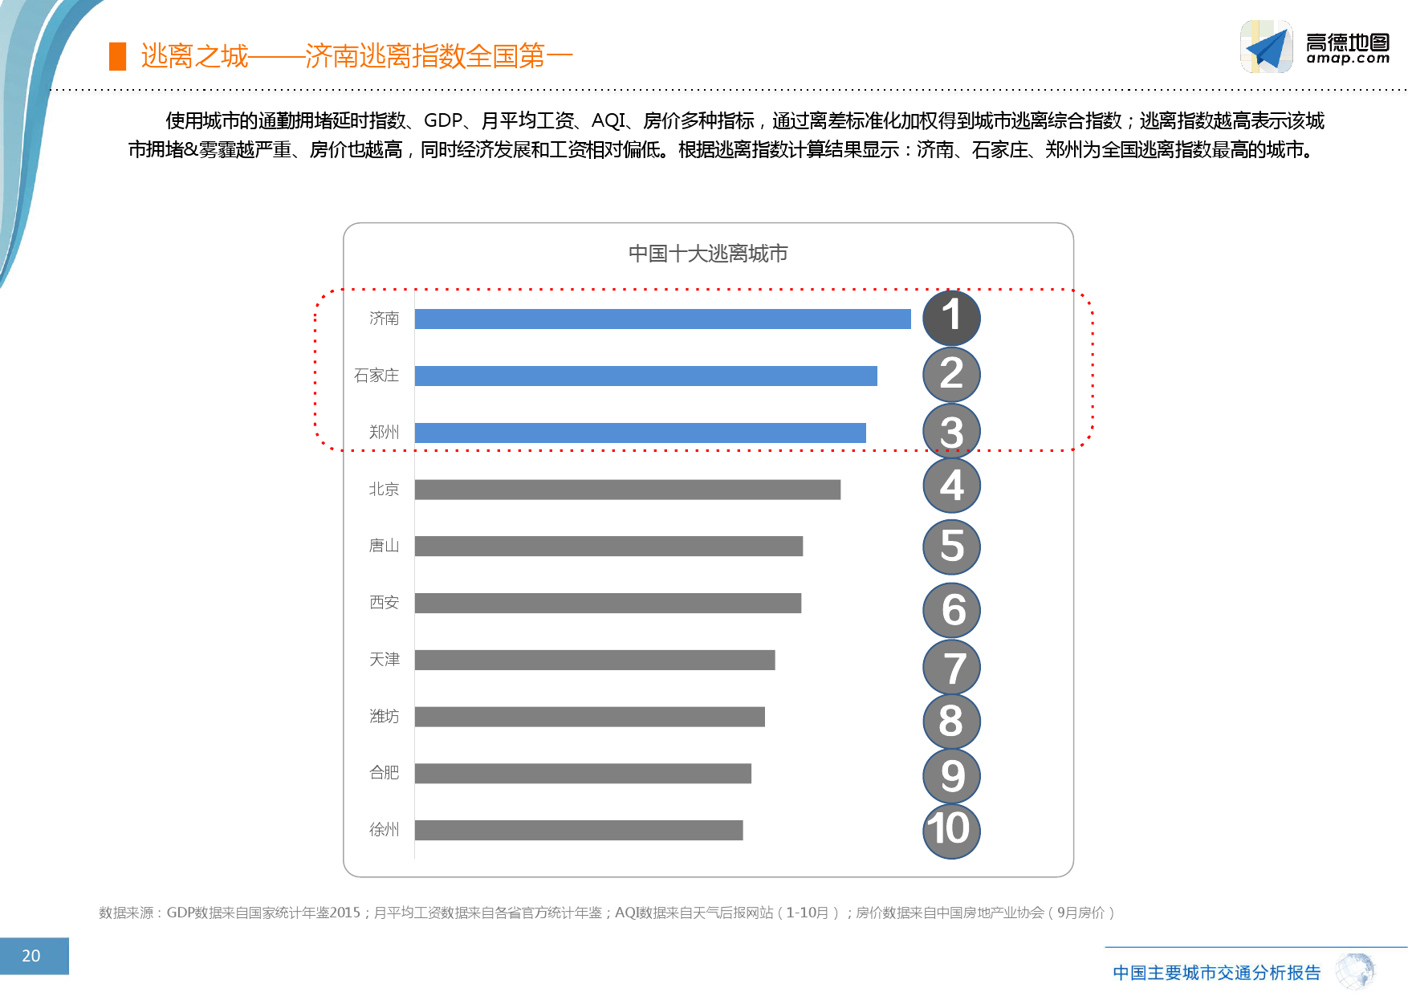Click the rank 3 circle badge
Image resolution: width=1408 pixels, height=996 pixels.
point(951,431)
